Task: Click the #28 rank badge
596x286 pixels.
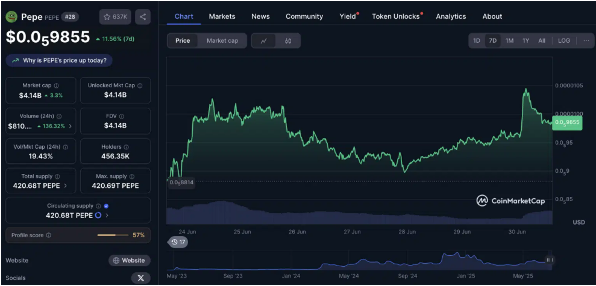Action: click(x=69, y=17)
